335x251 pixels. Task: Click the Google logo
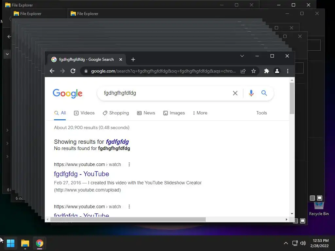point(67,93)
